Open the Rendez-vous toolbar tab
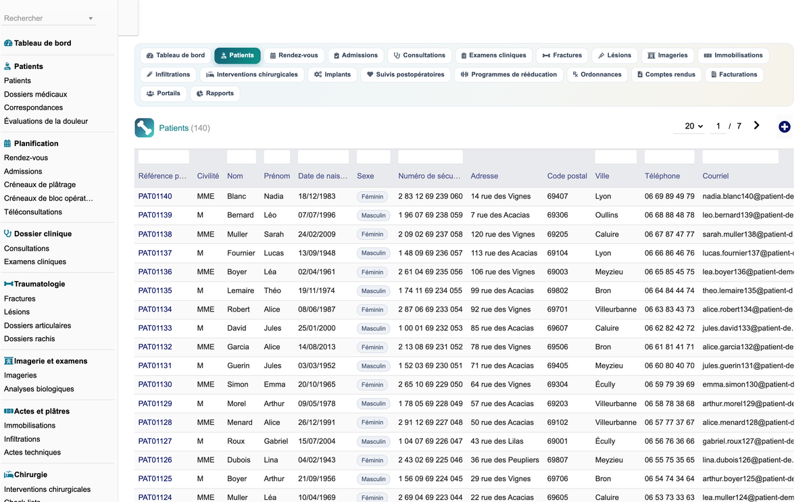The height and width of the screenshot is (502, 811). click(294, 55)
